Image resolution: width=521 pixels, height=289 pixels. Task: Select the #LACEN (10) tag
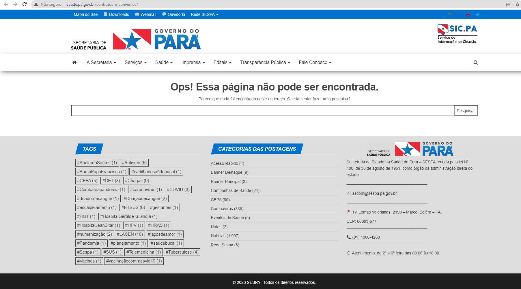pos(130,234)
